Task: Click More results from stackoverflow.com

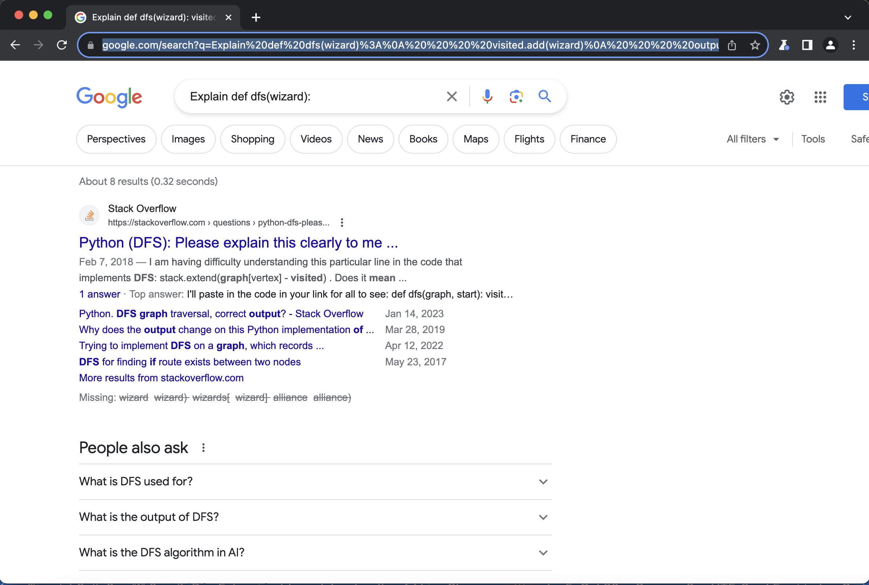Action: coord(161,378)
